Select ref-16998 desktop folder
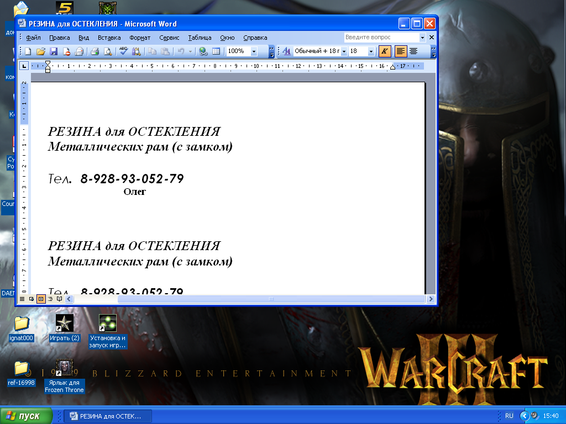The width and height of the screenshot is (566, 424). click(22, 374)
